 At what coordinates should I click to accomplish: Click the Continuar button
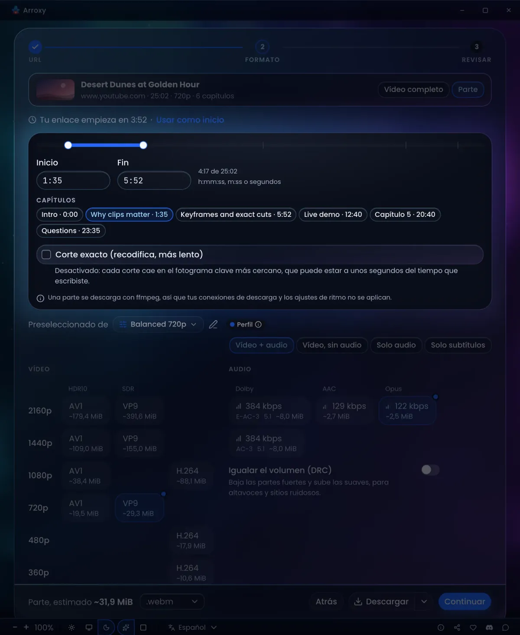[x=465, y=602]
